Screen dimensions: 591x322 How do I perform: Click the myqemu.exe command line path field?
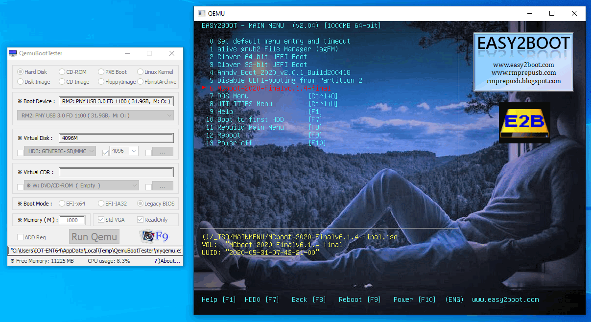95,251
